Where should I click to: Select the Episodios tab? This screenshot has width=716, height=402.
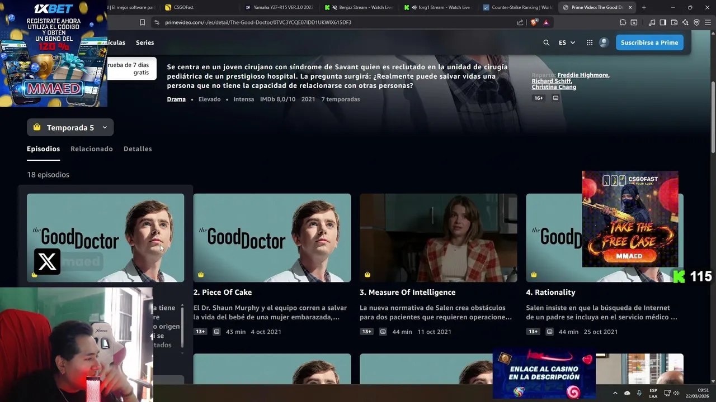[x=43, y=149]
